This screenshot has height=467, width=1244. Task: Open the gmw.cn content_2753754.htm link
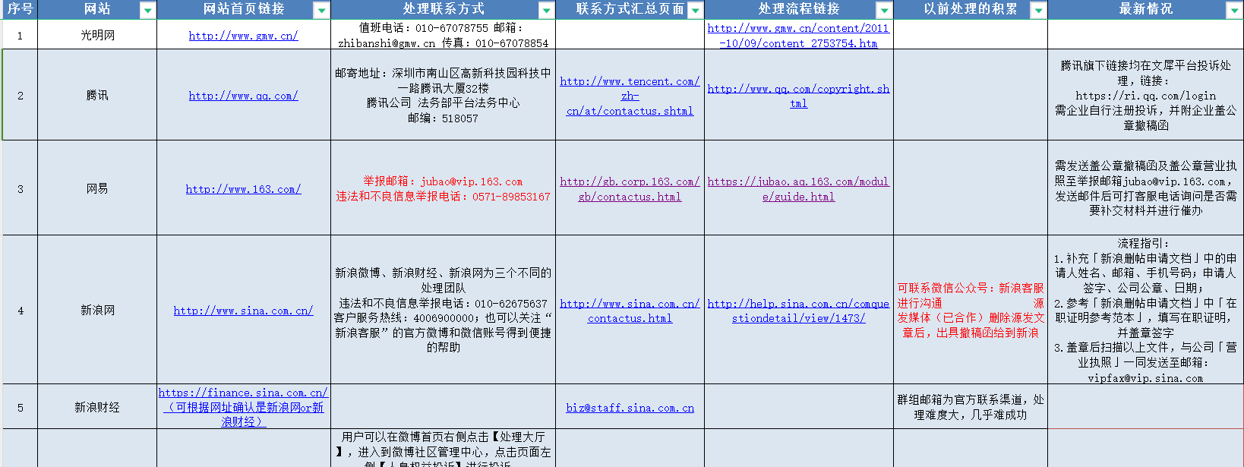coord(798,36)
